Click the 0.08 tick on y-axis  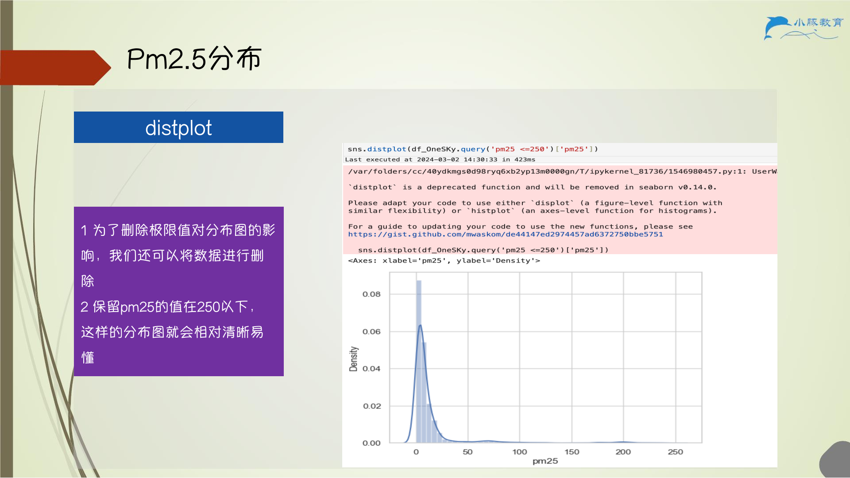tap(371, 294)
